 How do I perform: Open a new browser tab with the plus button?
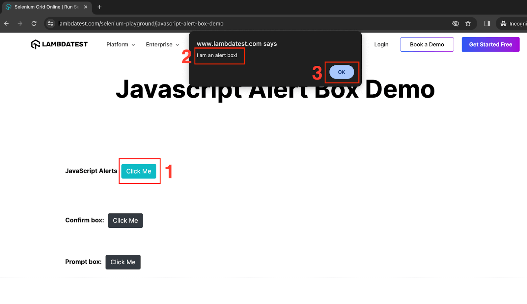(x=99, y=7)
